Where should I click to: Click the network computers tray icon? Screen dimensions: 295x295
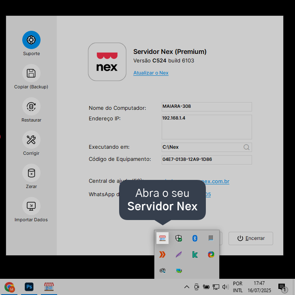[x=179, y=271]
